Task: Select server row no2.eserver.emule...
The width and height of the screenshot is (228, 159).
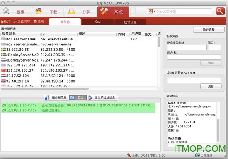Action: pyautogui.click(x=78, y=44)
